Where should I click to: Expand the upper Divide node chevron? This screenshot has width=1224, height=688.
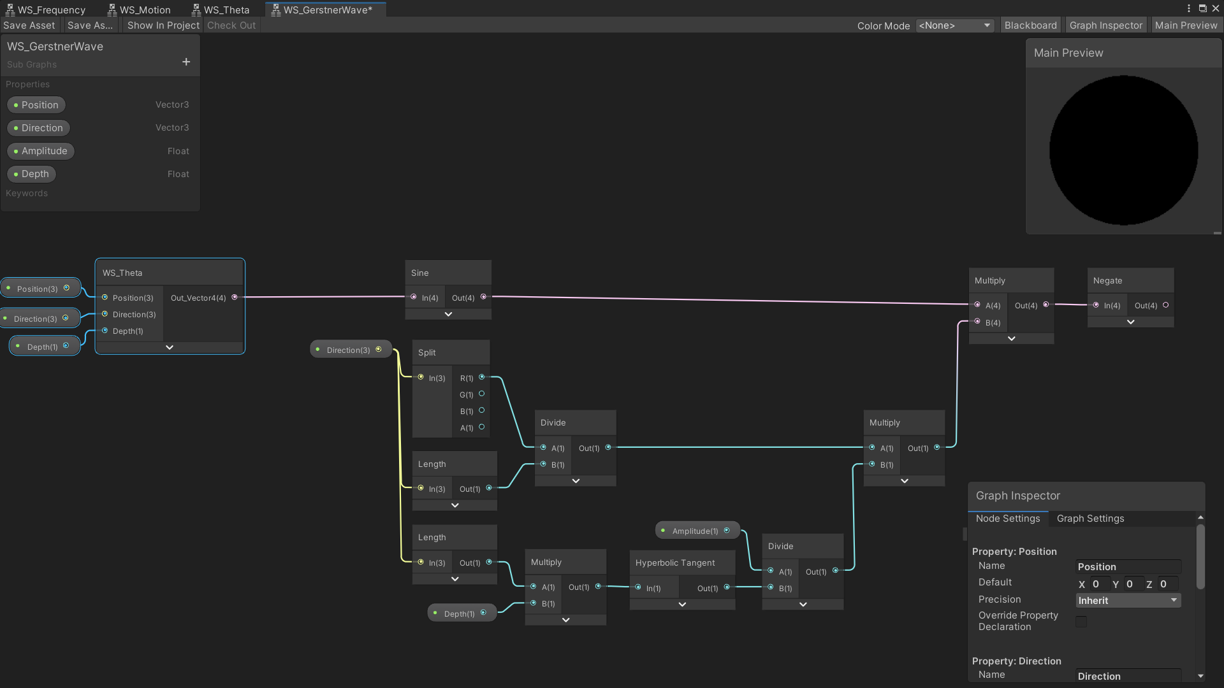click(576, 481)
